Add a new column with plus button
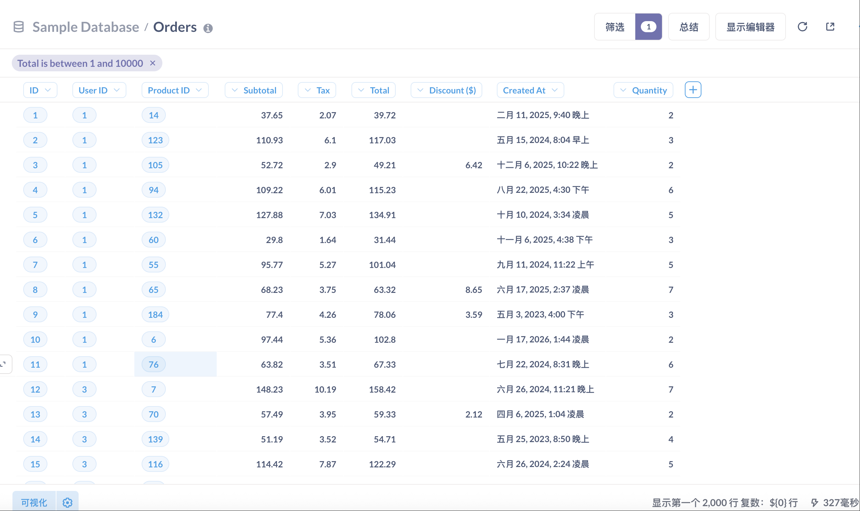The height and width of the screenshot is (511, 860). tap(693, 90)
